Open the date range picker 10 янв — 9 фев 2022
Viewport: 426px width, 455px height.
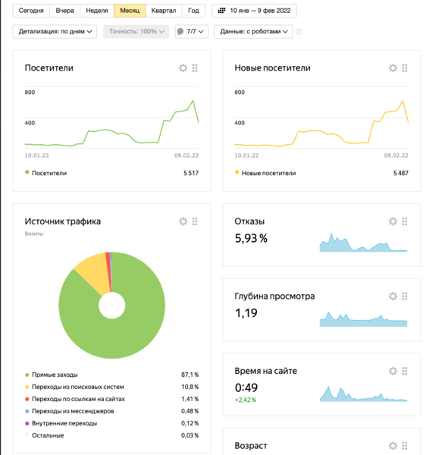click(254, 11)
